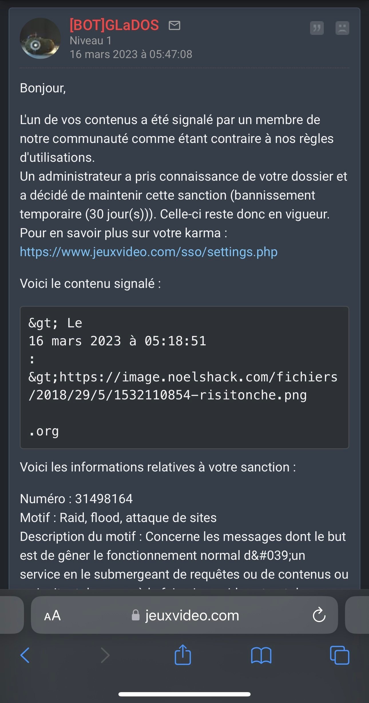Open the [BOT]GLaDOS profile name

tap(114, 25)
